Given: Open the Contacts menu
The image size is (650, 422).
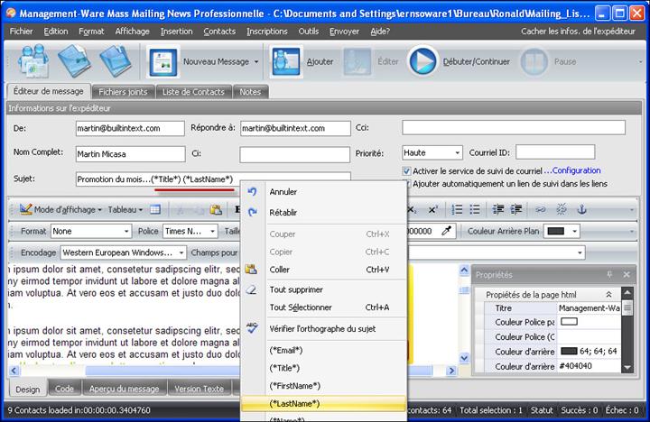Looking at the screenshot, I should pyautogui.click(x=219, y=31).
